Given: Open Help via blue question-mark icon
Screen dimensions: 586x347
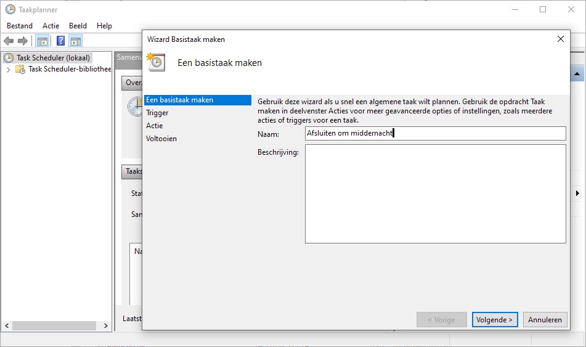Looking at the screenshot, I should 60,41.
